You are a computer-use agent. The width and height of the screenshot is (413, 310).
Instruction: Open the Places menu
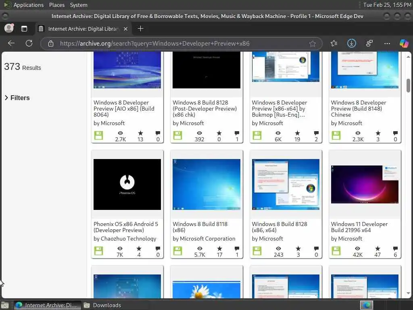click(x=56, y=5)
